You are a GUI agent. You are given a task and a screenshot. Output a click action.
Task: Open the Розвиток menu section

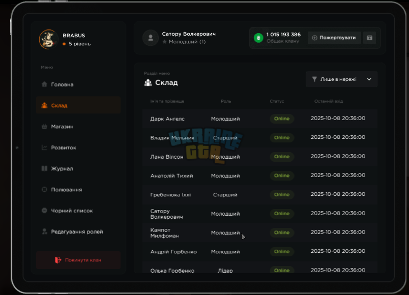tap(78, 147)
